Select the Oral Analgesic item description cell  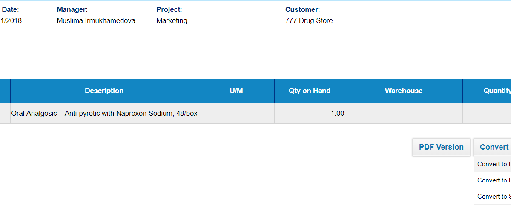pos(104,114)
